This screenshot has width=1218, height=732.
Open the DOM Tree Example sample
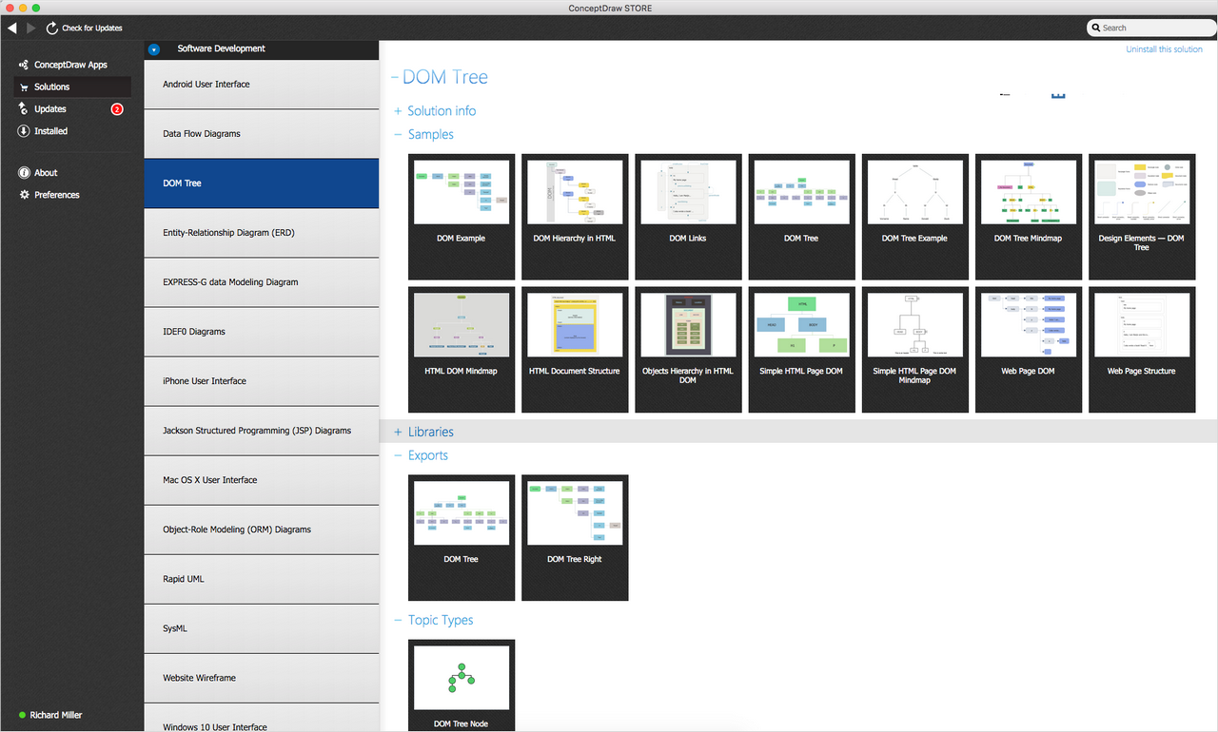click(914, 217)
